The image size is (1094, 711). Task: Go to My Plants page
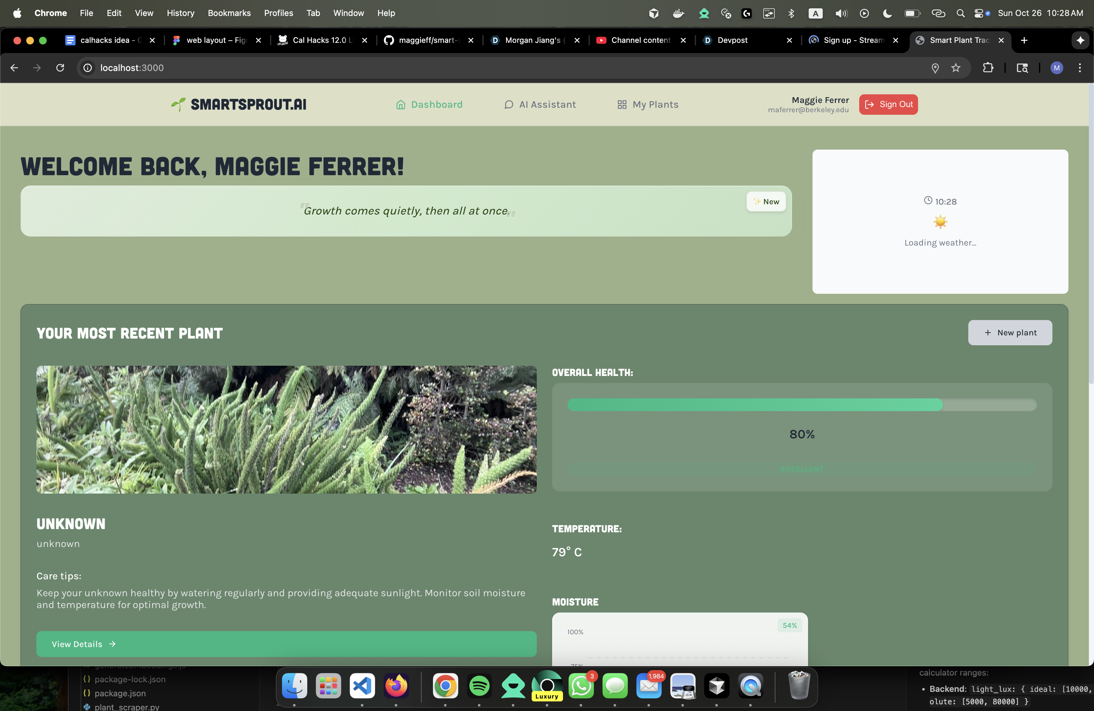point(648,104)
